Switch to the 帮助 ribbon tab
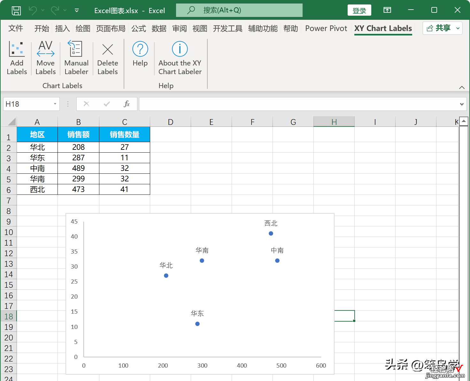470x381 pixels. 291,28
